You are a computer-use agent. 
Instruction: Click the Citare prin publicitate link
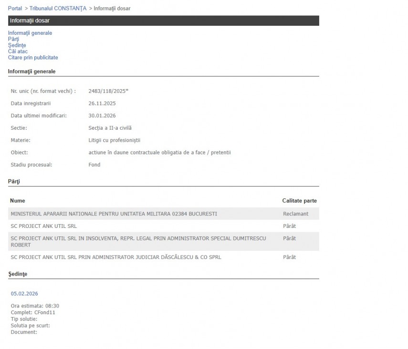click(33, 58)
